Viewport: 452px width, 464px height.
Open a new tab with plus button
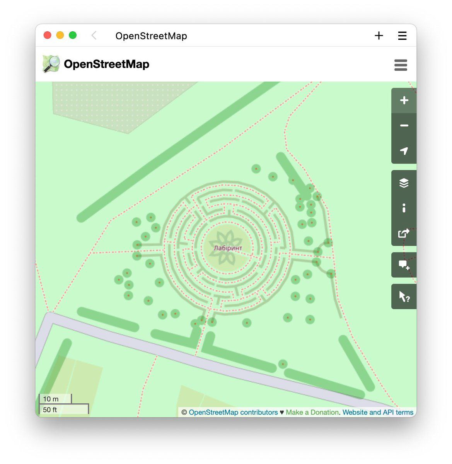[x=379, y=36]
